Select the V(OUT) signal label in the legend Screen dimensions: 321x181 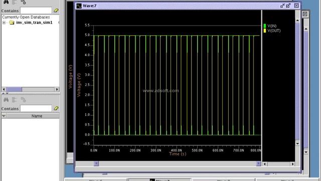pos(274,31)
